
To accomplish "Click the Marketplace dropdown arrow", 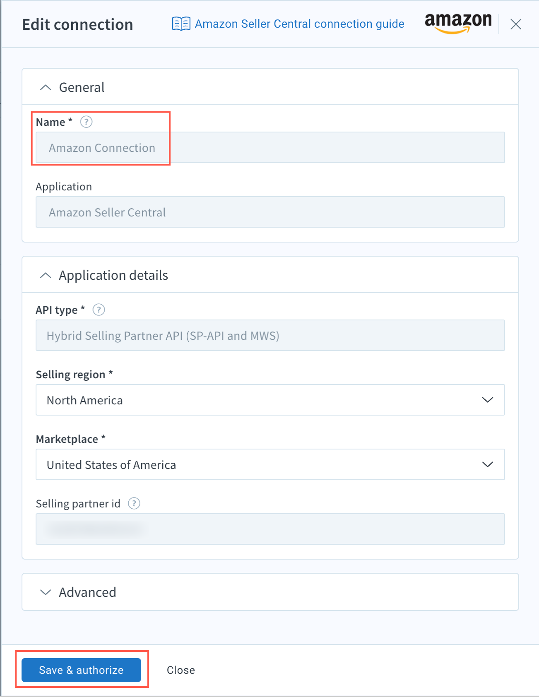I will coord(488,464).
